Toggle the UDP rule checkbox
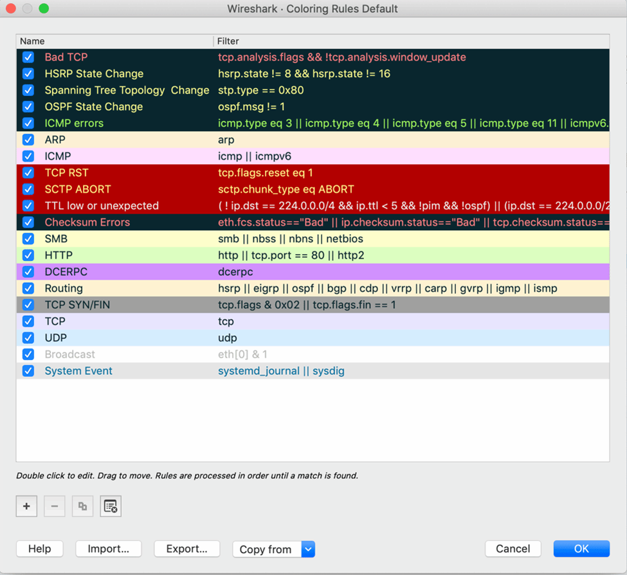This screenshot has width=627, height=575. [28, 338]
